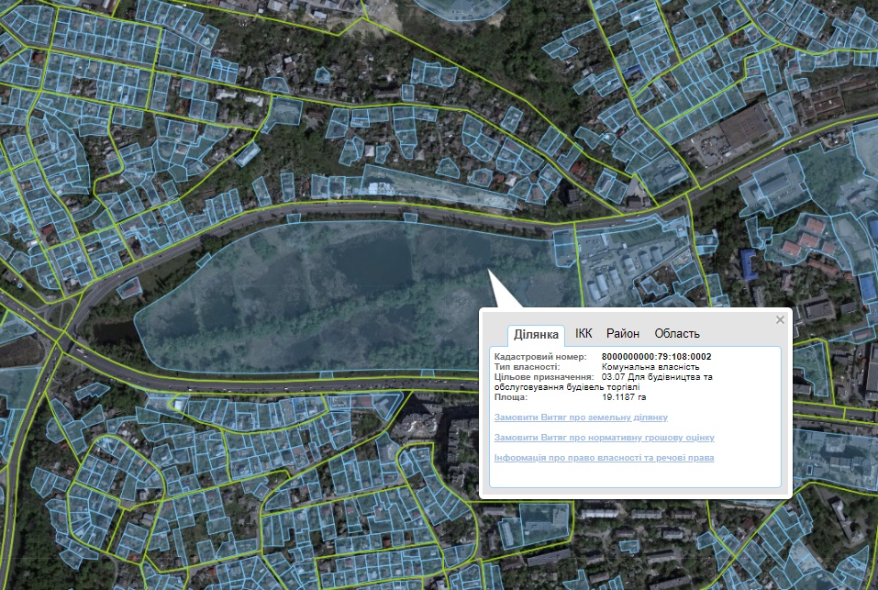Close the parcel info popup

[780, 320]
